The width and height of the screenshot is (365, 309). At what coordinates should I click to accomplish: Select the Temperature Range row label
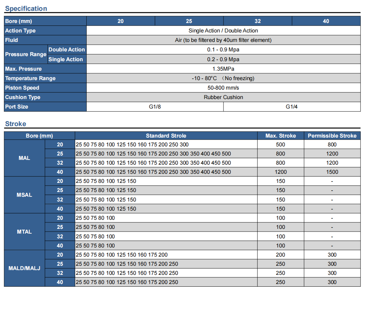click(x=30, y=78)
